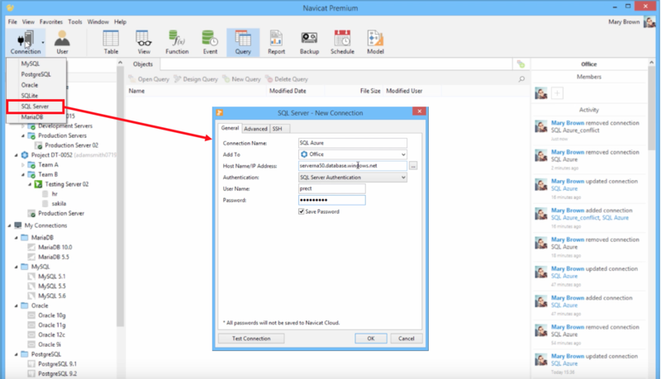Click into the Host Name/IP Address field
The height and width of the screenshot is (379, 661).
click(353, 165)
